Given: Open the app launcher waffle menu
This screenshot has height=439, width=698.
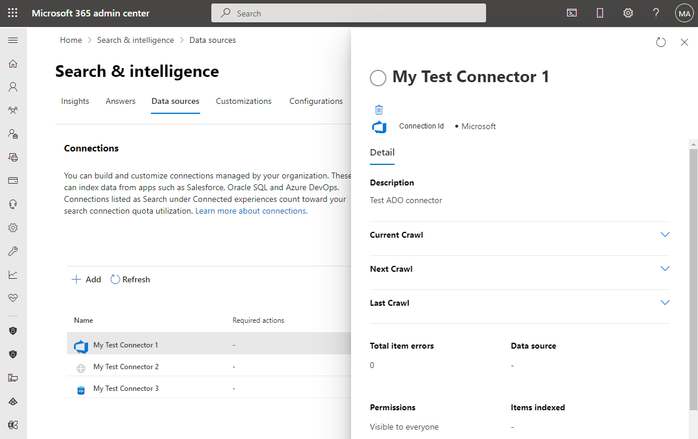Looking at the screenshot, I should click(x=13, y=12).
